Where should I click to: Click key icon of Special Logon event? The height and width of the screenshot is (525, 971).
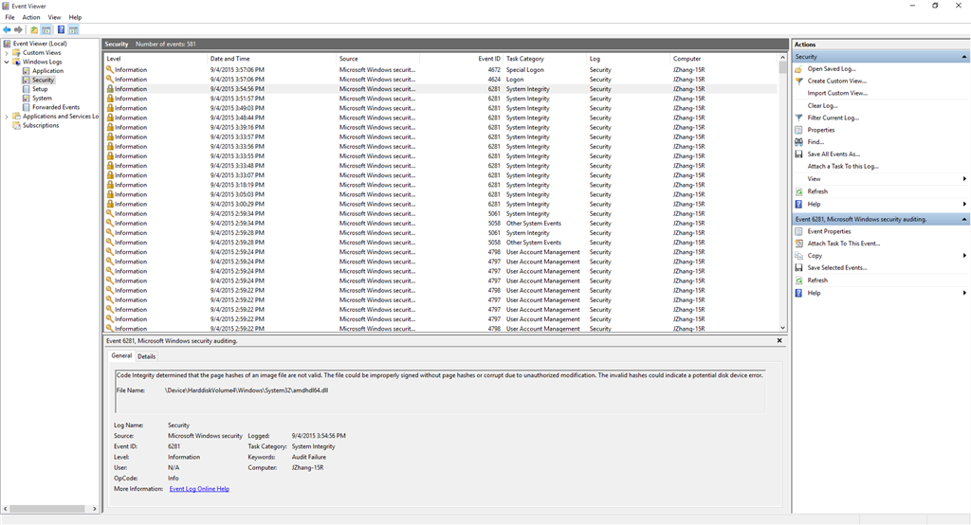[110, 70]
